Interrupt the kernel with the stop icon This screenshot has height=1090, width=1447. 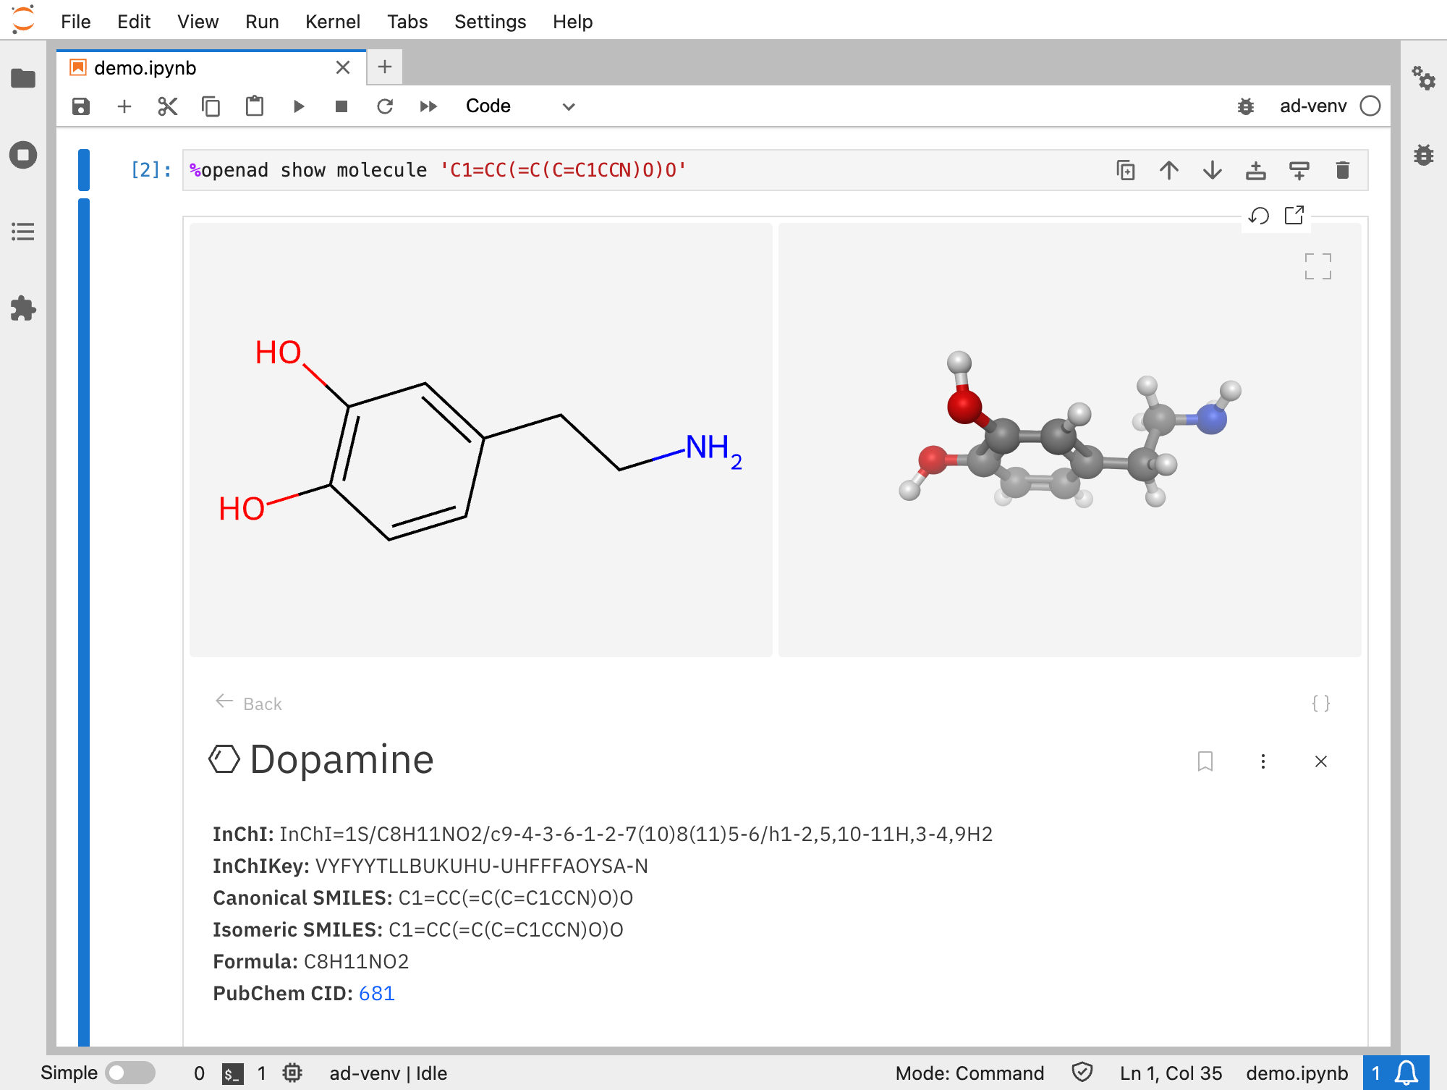pyautogui.click(x=341, y=106)
